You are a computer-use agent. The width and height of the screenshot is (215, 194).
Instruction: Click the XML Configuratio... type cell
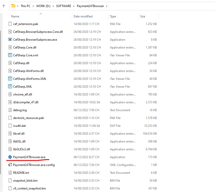coord(123,165)
